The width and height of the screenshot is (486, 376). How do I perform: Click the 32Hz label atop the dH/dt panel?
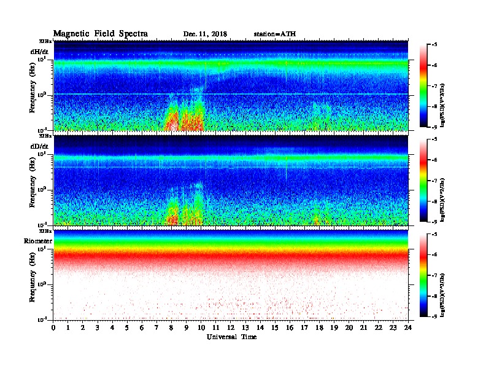(45, 41)
